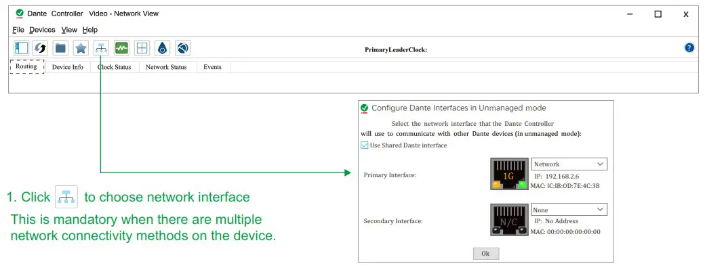Open the blue help question icon

point(689,47)
